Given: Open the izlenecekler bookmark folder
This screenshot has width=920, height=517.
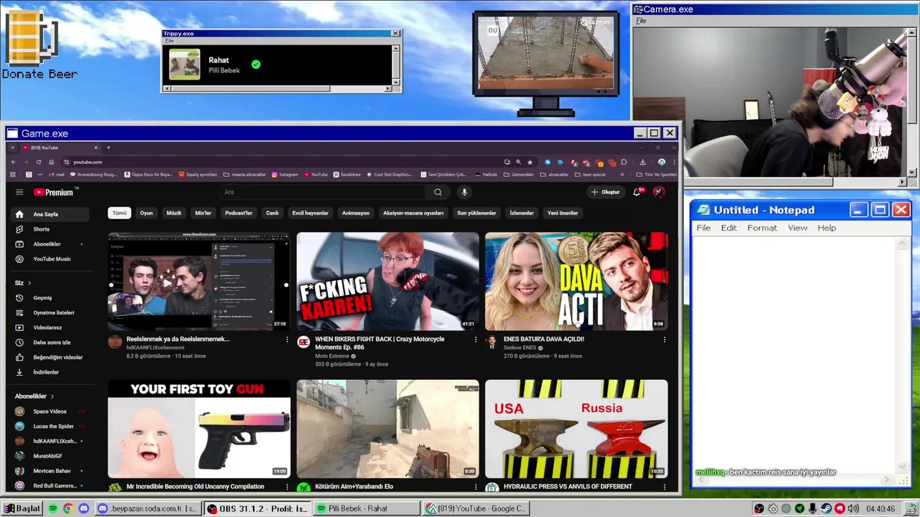Looking at the screenshot, I should (x=519, y=174).
